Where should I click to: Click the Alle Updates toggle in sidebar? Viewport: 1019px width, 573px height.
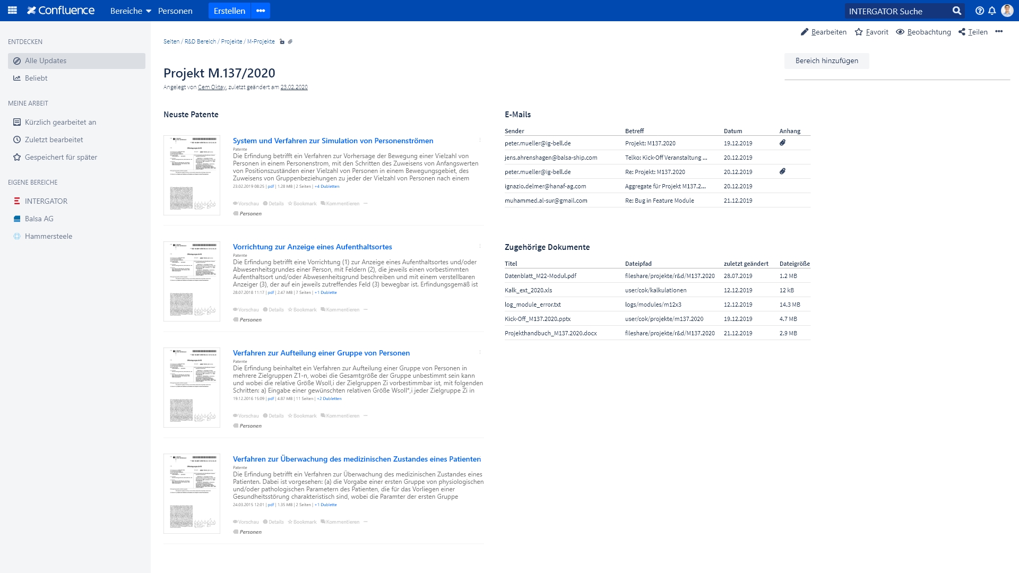coord(46,61)
